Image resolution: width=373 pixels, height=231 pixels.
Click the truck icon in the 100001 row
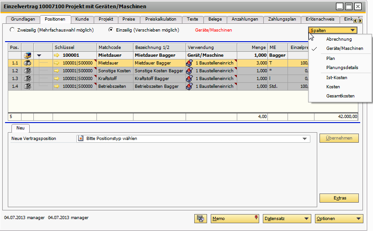(x=27, y=55)
